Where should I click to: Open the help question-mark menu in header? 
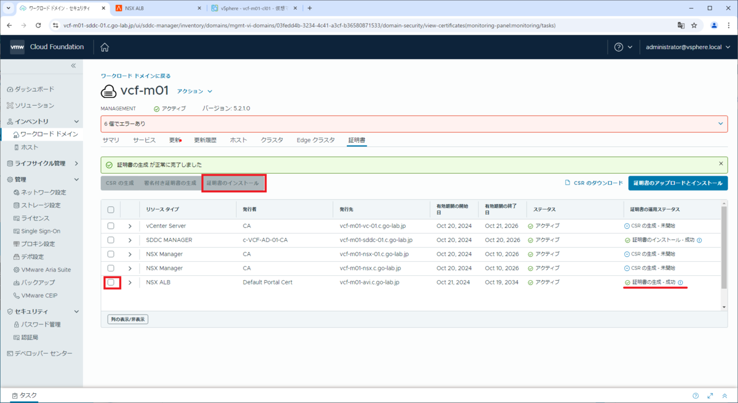(x=623, y=47)
